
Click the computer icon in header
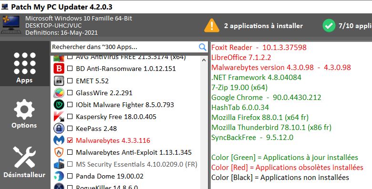10,25
